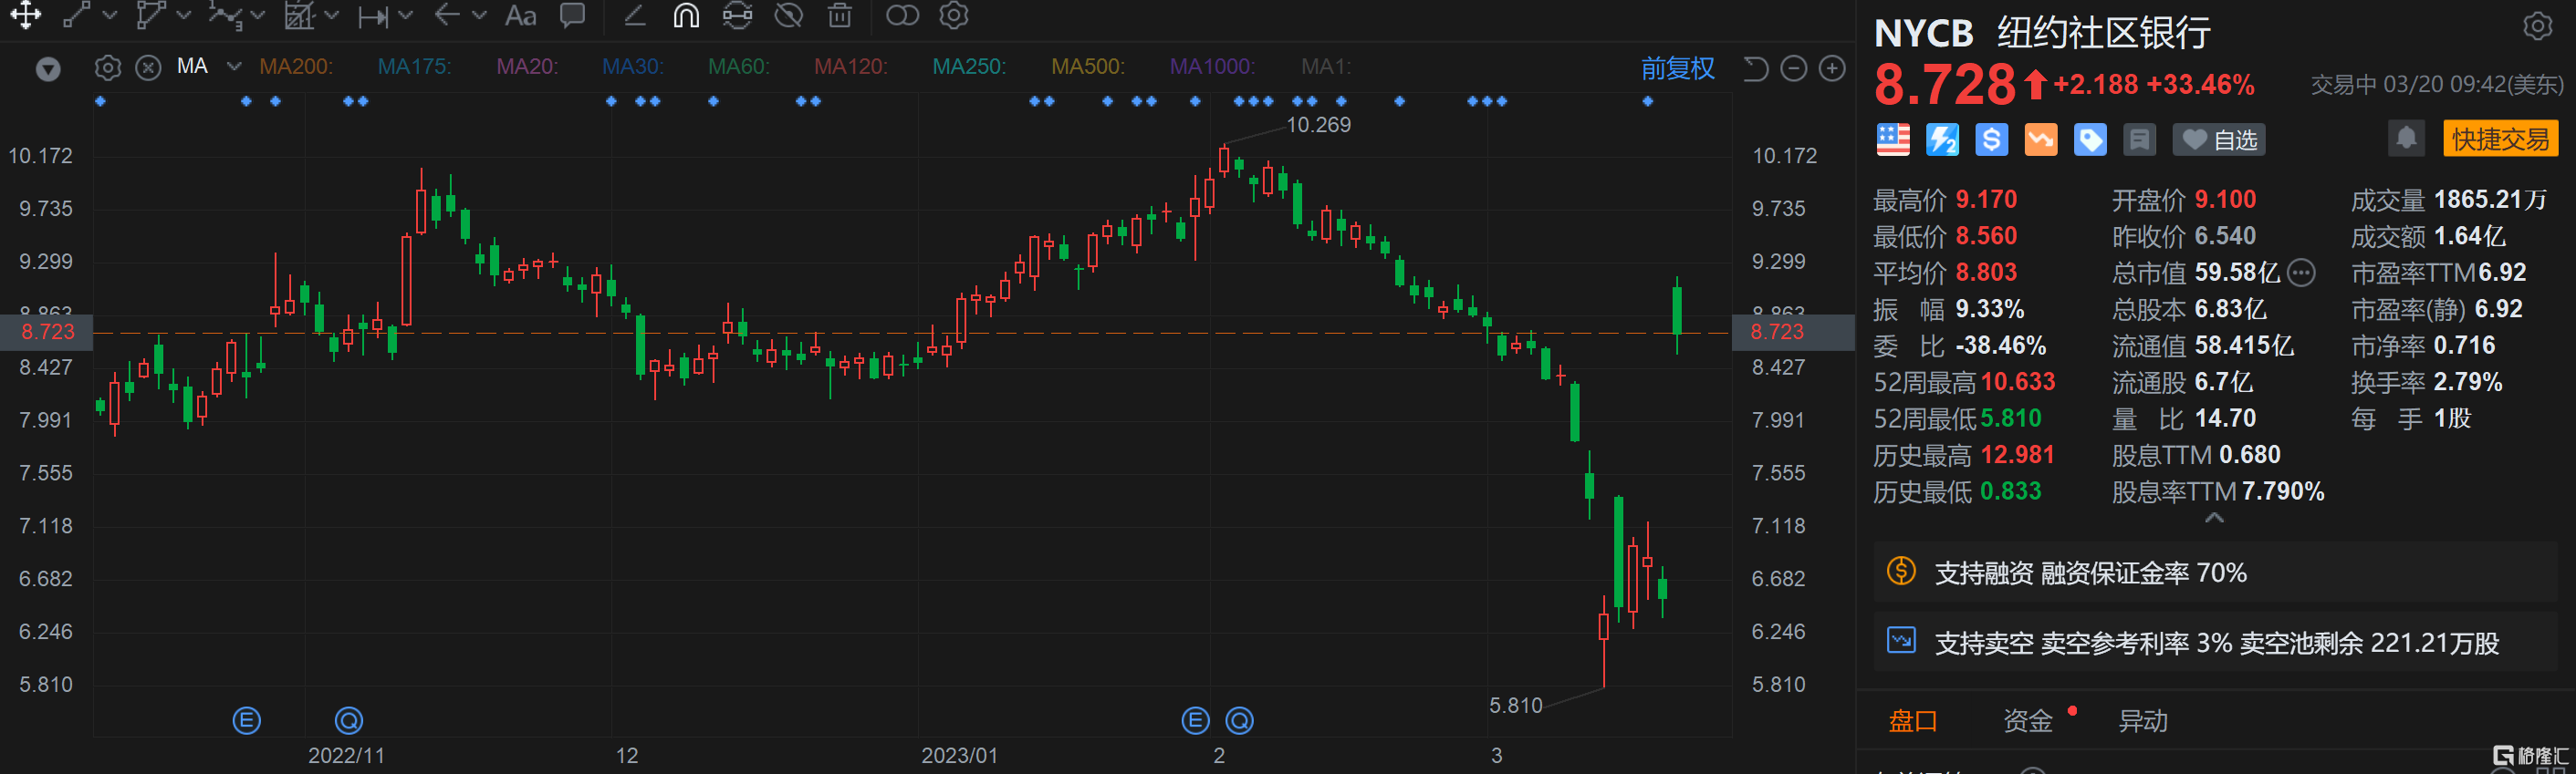
Task: Switch to the 异动 tab
Action: (x=2142, y=721)
